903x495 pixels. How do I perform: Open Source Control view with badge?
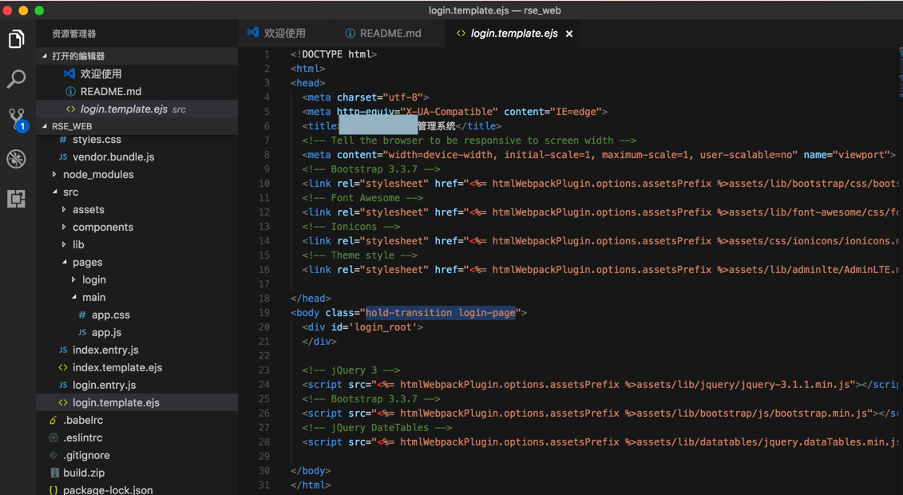coord(16,119)
